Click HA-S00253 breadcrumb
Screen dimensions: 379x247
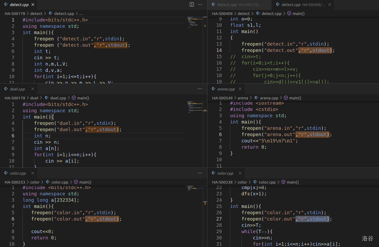coord(15,182)
